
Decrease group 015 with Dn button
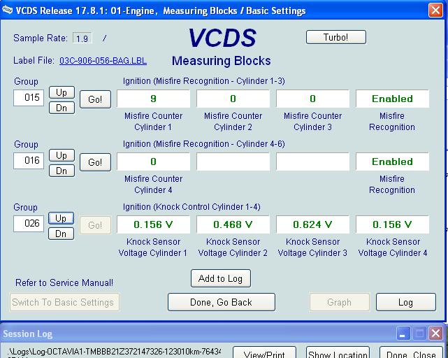point(62,108)
